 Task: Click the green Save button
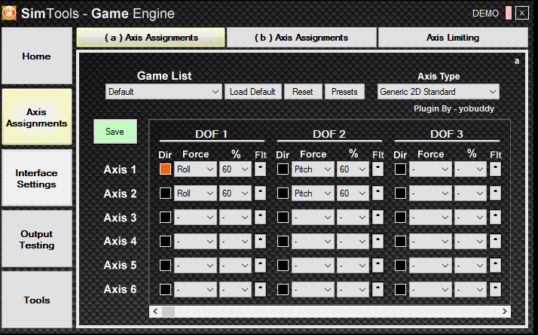coord(115,131)
